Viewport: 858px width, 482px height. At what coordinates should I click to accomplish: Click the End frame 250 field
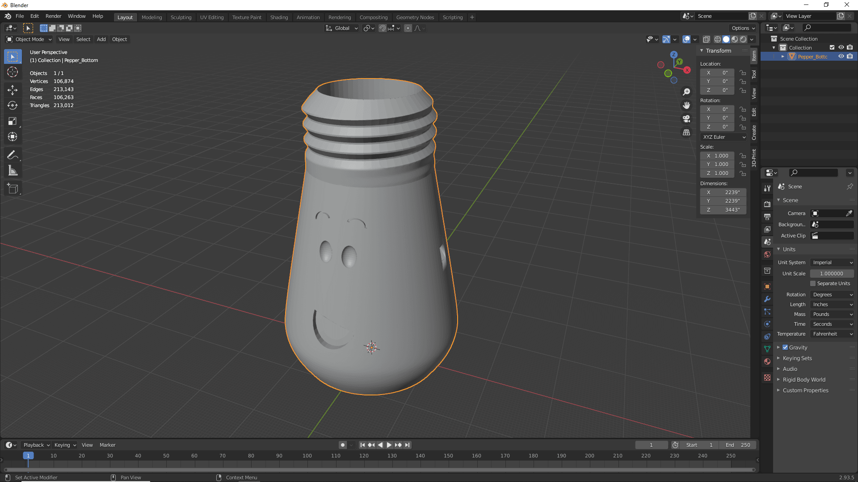point(738,445)
